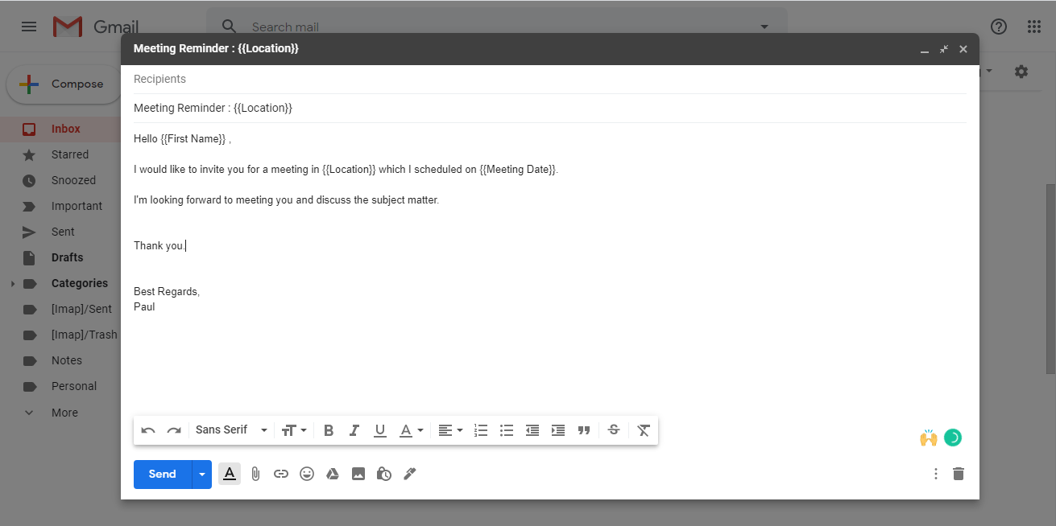The image size is (1056, 526).
Task: Click the green Grammarly icon
Action: (x=953, y=438)
